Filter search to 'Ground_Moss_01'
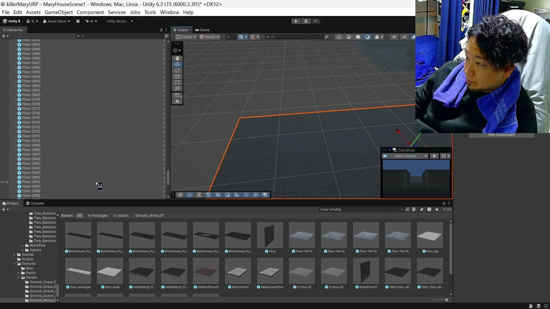 [x=149, y=215]
